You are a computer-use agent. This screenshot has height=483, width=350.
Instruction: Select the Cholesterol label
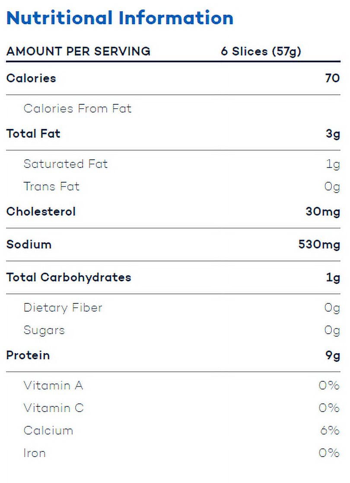(x=41, y=212)
